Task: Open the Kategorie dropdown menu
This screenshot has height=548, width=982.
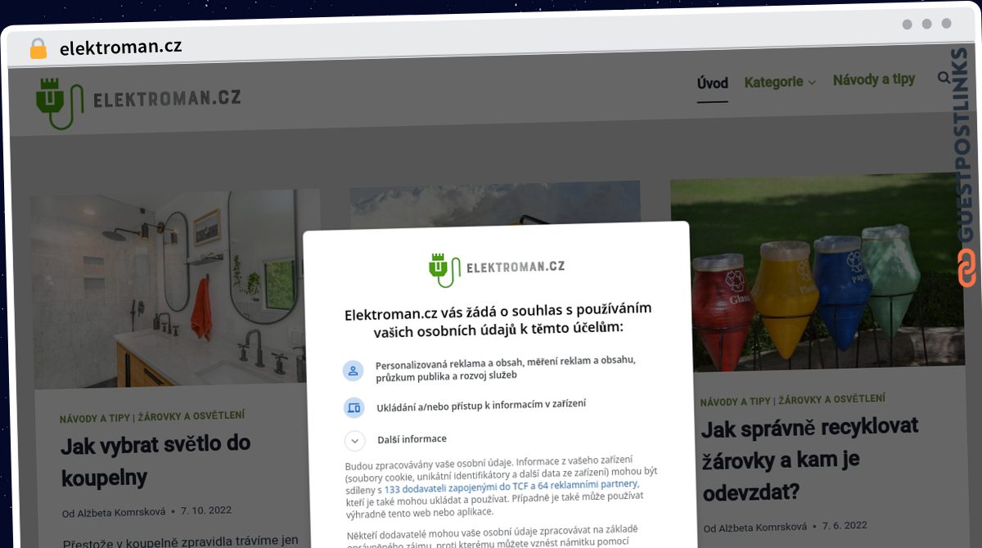Action: point(780,82)
